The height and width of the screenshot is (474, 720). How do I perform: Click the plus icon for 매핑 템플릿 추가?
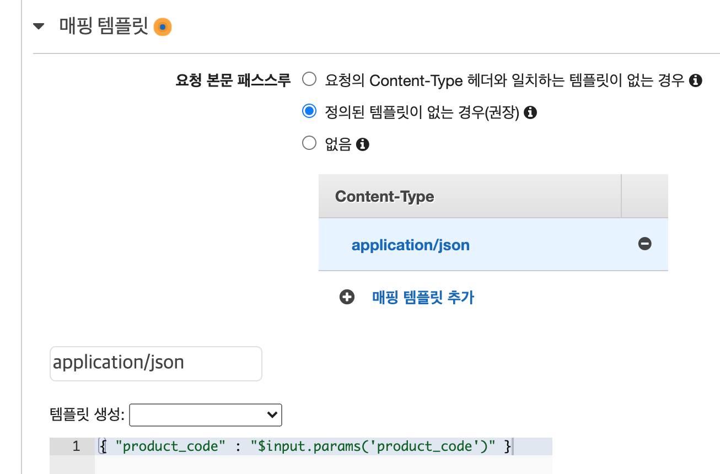(x=347, y=298)
